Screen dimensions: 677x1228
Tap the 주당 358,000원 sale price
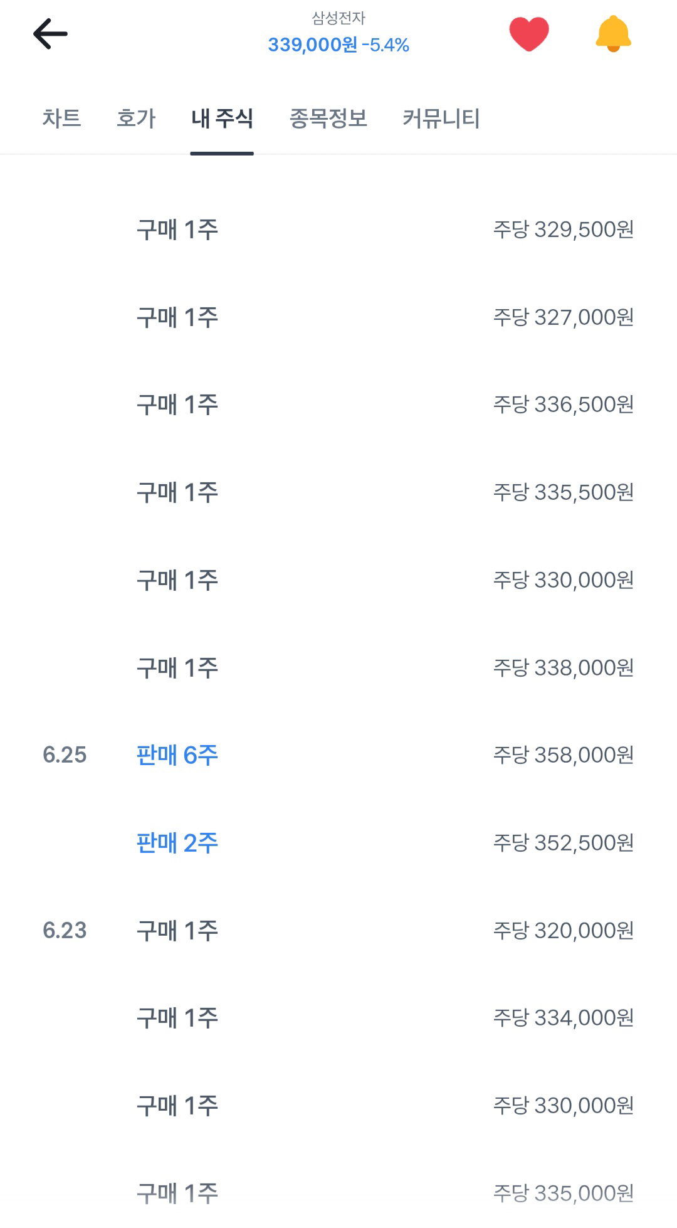[563, 755]
